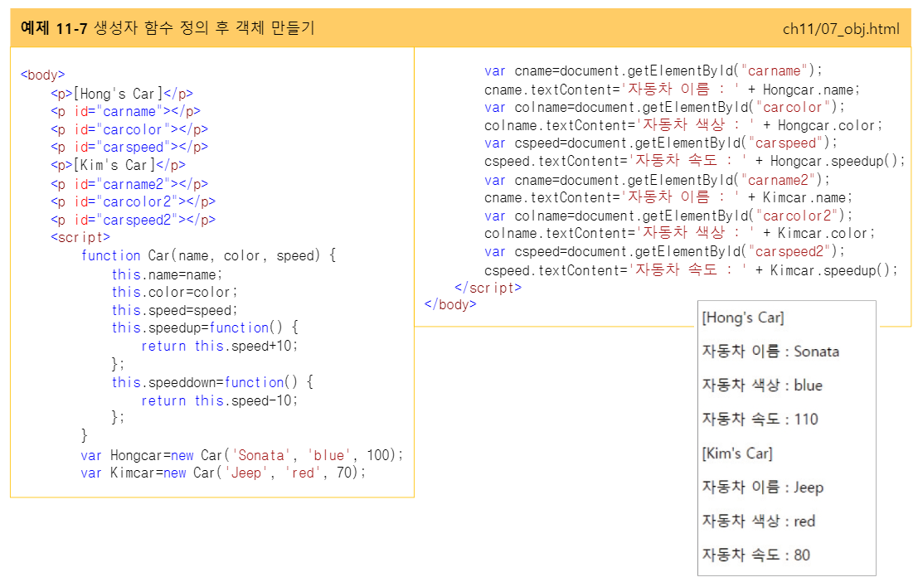Click the output '자동차 이름 : Jeep'

click(x=763, y=487)
